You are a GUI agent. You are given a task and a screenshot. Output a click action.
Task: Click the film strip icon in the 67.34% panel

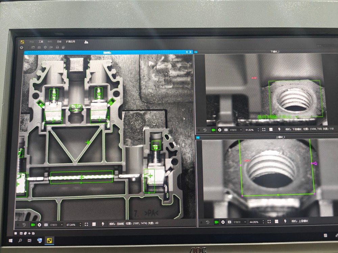46,225
